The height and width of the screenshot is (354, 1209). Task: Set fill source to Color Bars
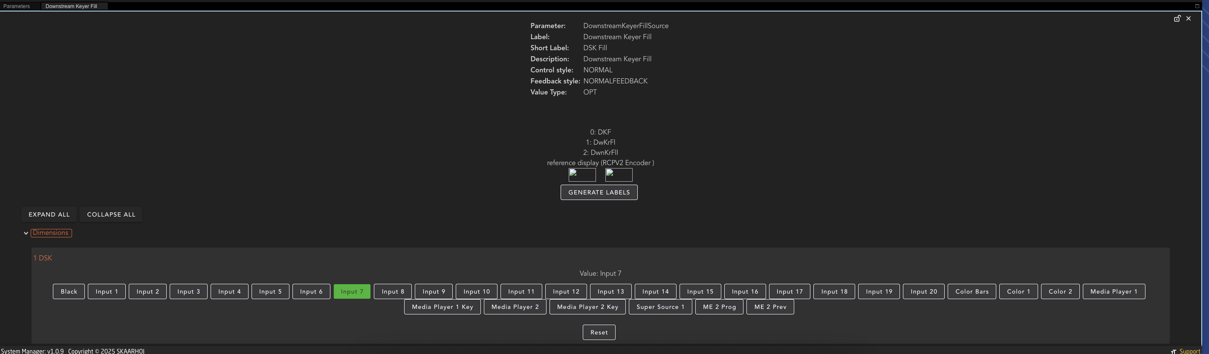pyautogui.click(x=972, y=291)
